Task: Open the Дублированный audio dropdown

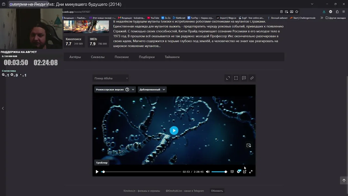Action: click(152, 90)
